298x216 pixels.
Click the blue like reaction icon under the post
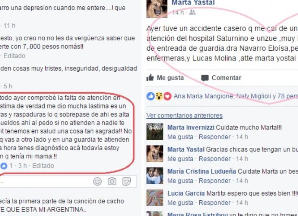(x=150, y=96)
